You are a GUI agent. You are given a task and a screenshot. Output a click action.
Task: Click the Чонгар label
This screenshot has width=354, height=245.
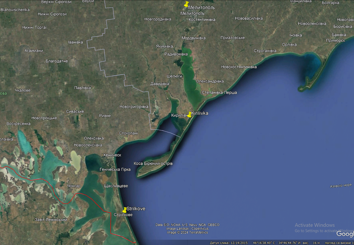click(74, 186)
